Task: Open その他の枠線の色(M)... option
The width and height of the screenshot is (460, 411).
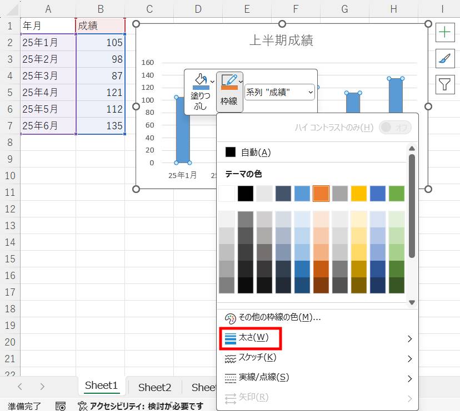Action: tap(317, 318)
